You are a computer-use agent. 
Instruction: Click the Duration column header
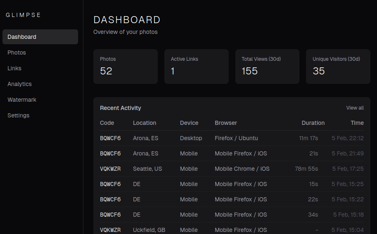[x=313, y=123]
